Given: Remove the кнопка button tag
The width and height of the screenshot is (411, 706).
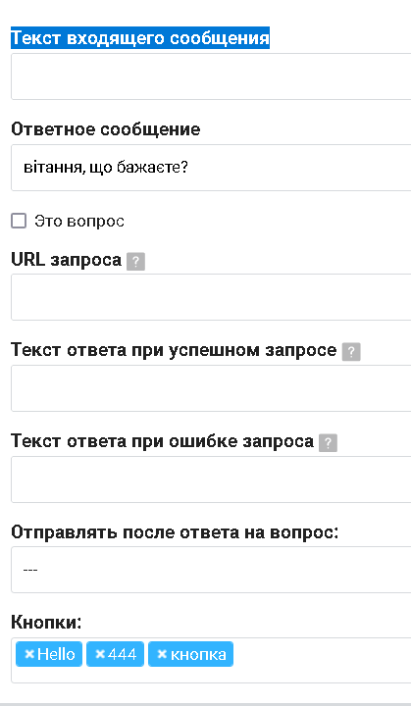Looking at the screenshot, I should pyautogui.click(x=162, y=654).
